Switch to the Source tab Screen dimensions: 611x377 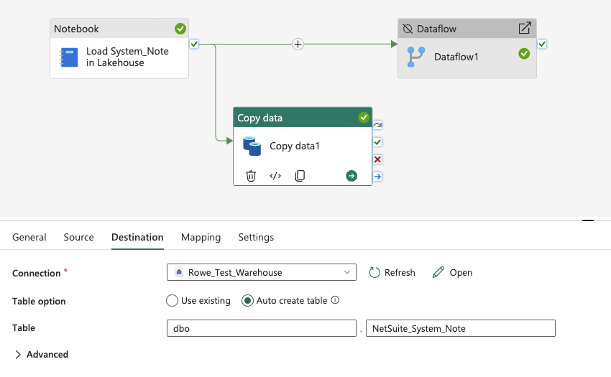point(79,237)
